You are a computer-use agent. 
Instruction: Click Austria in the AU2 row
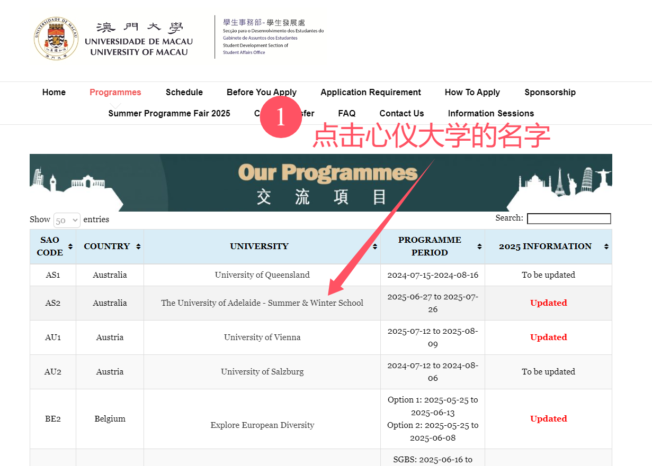click(x=110, y=372)
